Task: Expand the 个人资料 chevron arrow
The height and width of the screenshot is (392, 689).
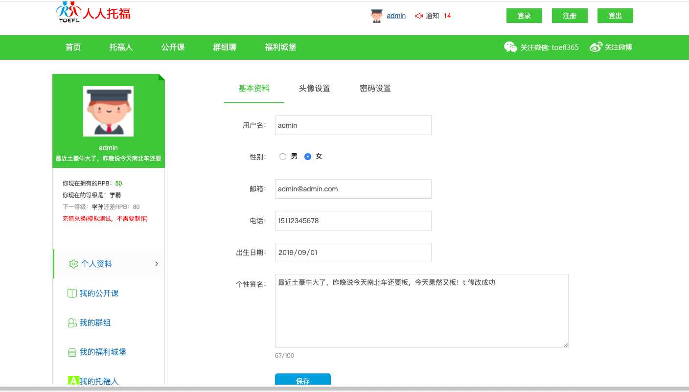Action: click(x=157, y=264)
